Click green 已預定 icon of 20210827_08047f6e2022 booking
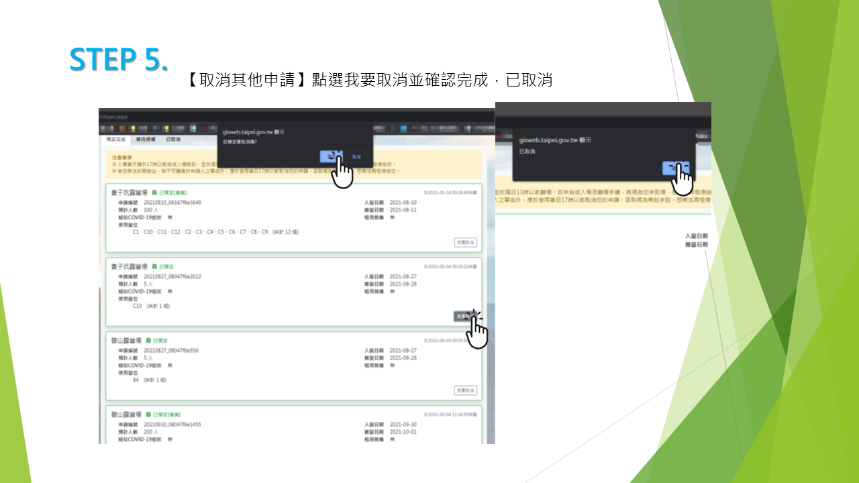The height and width of the screenshot is (483, 859). [x=154, y=266]
